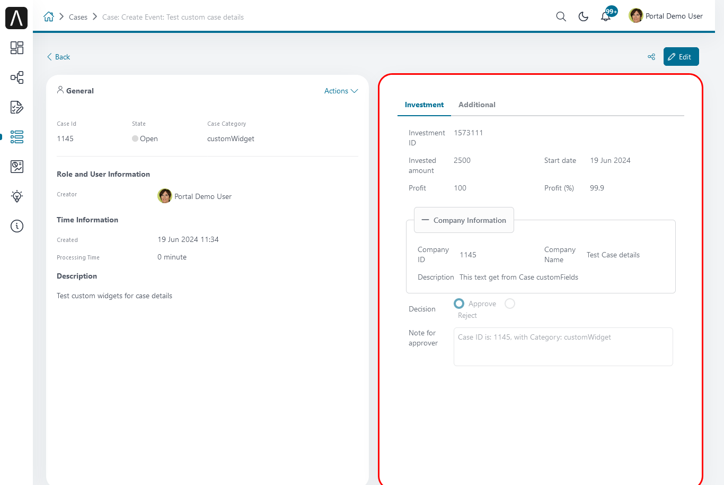Open the statistics report sidebar icon

[x=17, y=167]
